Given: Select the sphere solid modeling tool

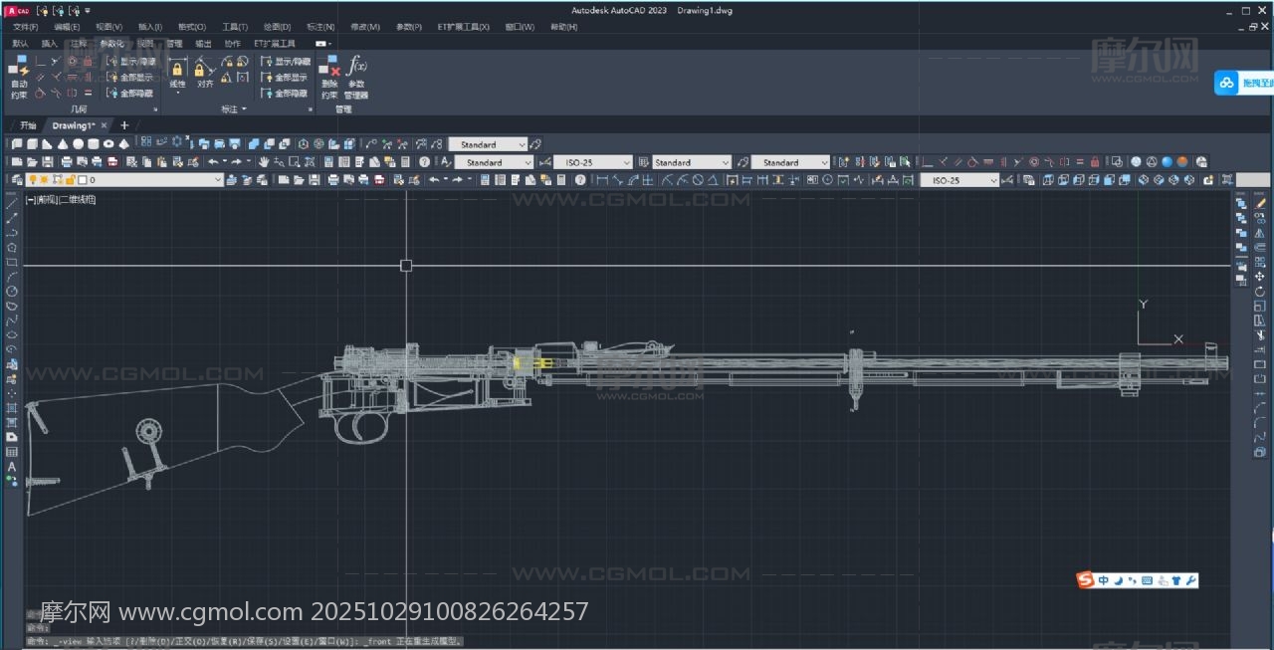Looking at the screenshot, I should click(77, 144).
